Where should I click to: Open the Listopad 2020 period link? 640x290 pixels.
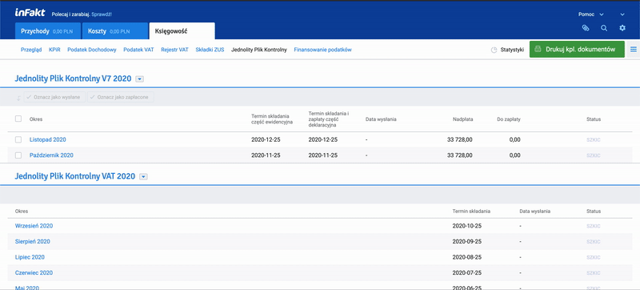point(48,139)
